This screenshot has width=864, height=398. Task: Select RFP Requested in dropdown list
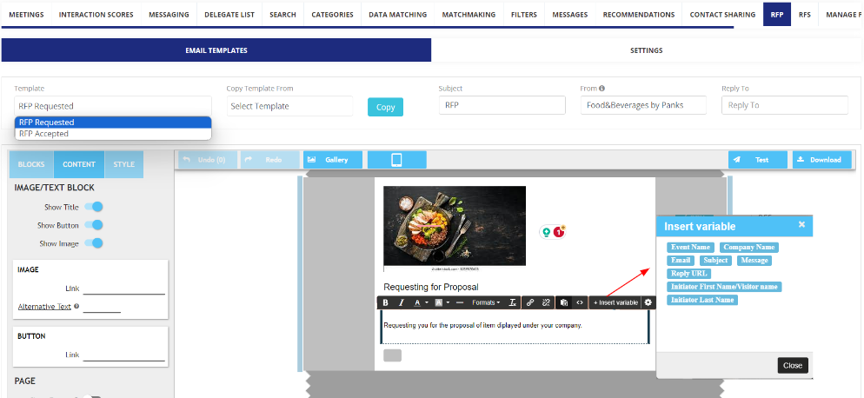[113, 123]
